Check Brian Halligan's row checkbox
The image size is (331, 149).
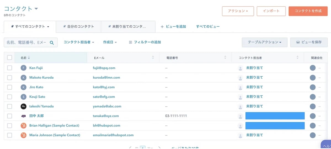(10, 126)
